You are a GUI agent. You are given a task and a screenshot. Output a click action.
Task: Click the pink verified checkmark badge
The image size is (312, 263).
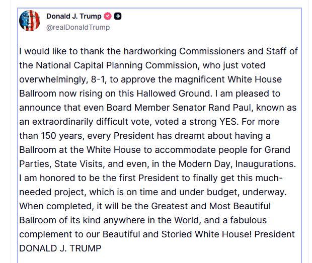[x=108, y=17]
